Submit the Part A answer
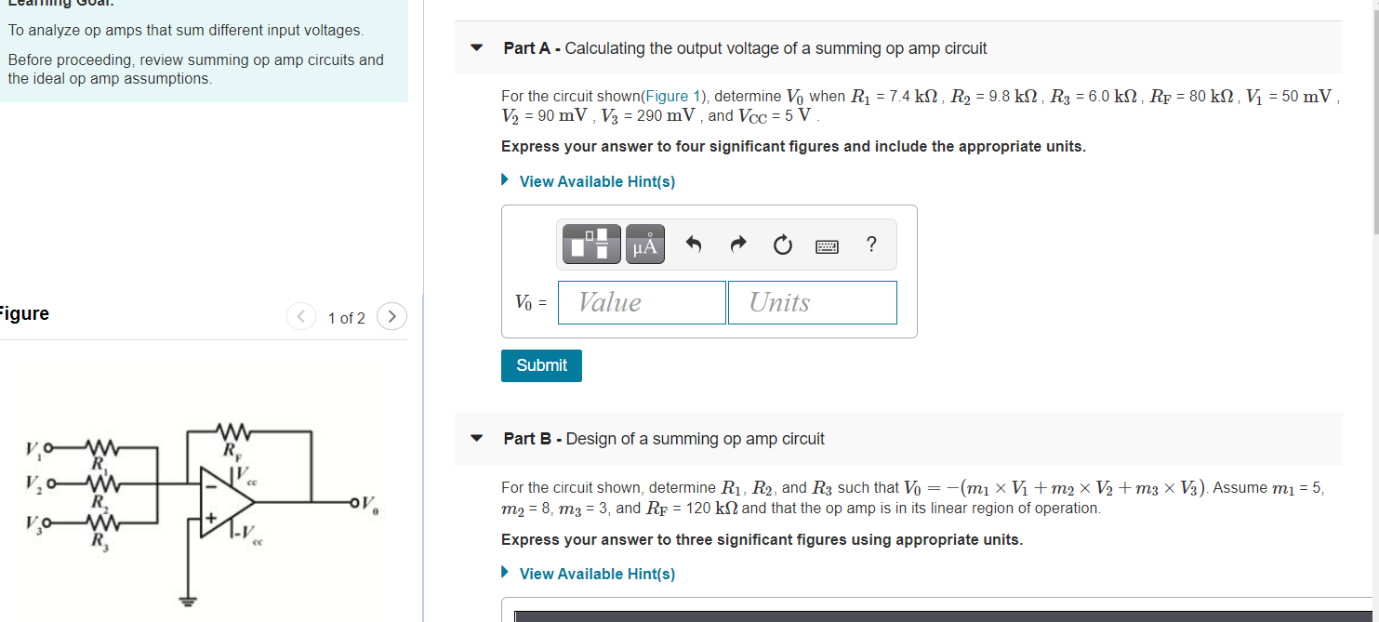Viewport: 1379px width, 622px height. point(541,365)
